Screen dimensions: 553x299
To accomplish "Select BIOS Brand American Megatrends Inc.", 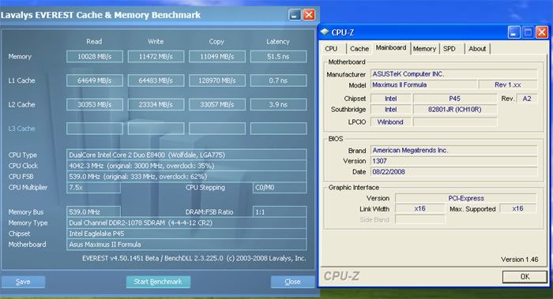I will (x=454, y=150).
